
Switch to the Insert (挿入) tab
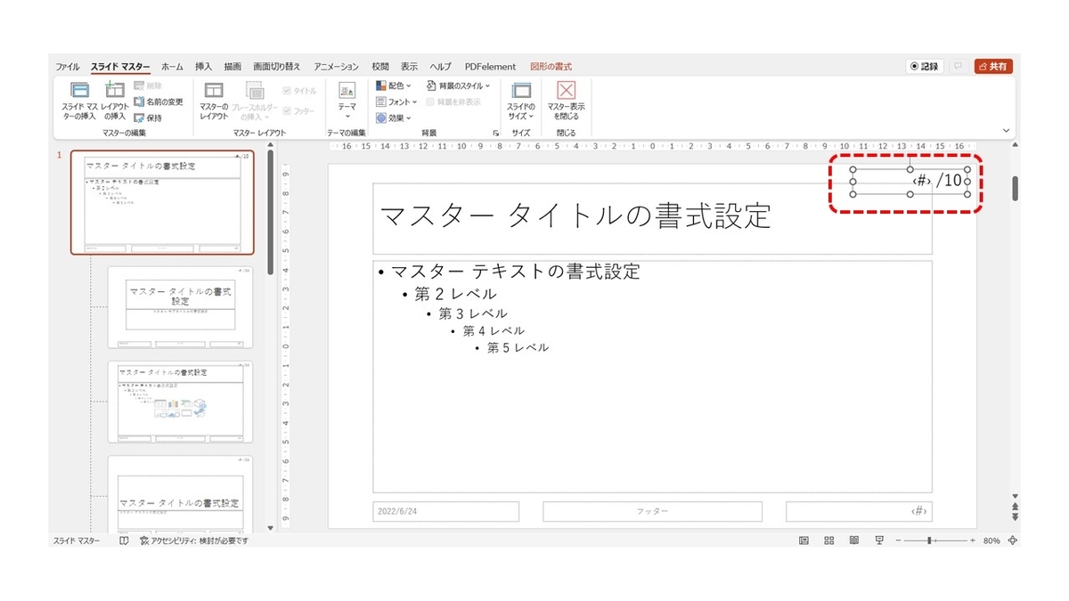click(x=204, y=67)
